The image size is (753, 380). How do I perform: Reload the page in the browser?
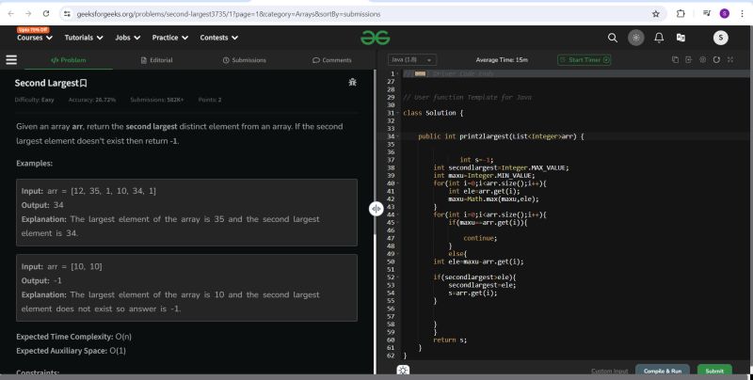click(45, 13)
